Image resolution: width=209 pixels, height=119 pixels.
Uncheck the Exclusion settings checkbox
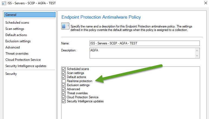(x=64, y=85)
